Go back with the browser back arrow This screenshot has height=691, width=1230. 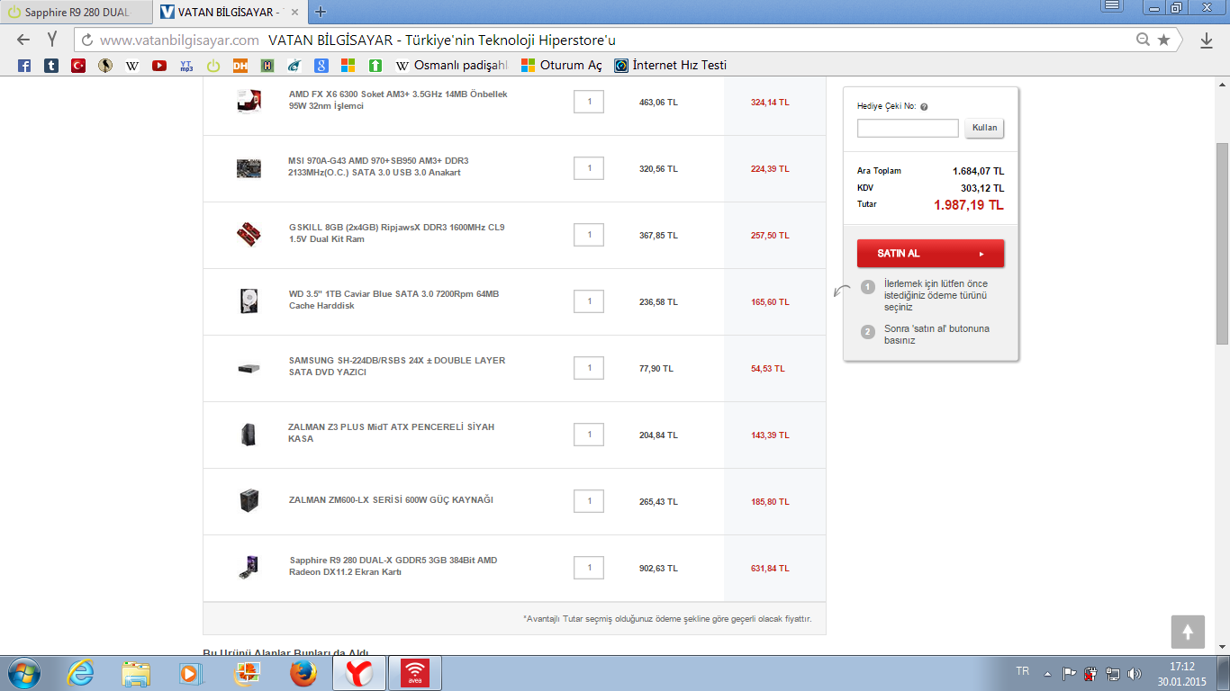[x=23, y=40]
